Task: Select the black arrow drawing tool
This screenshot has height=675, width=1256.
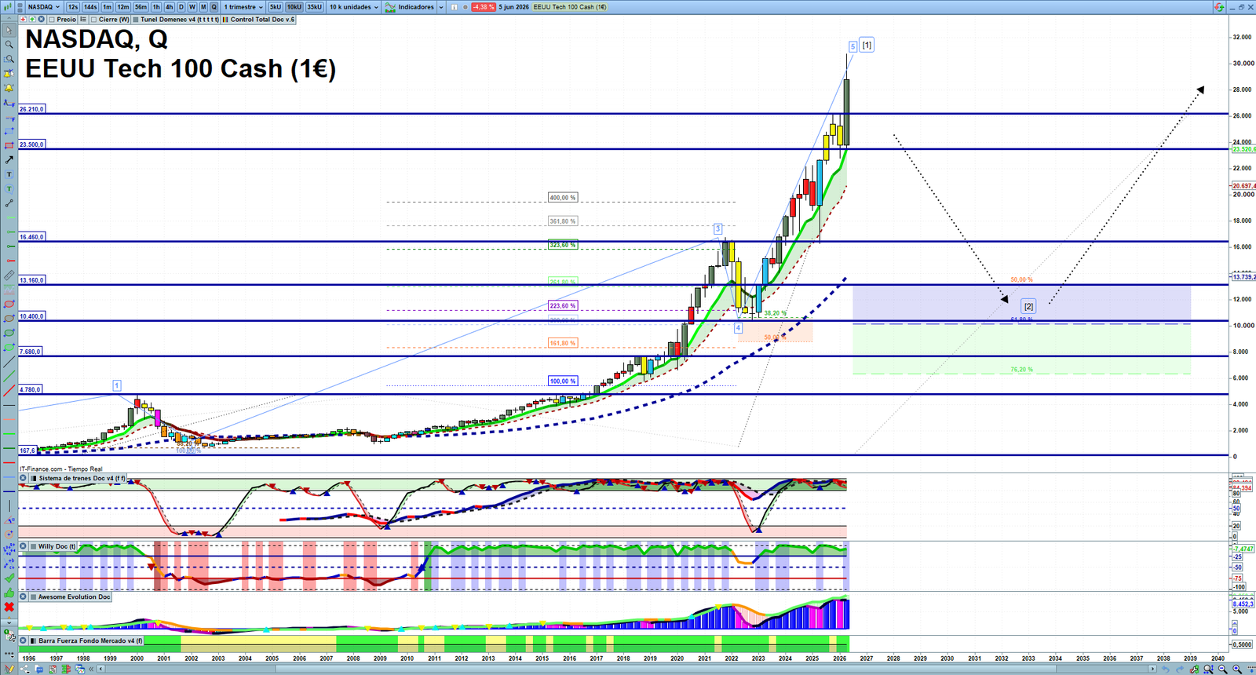Action: pos(9,159)
